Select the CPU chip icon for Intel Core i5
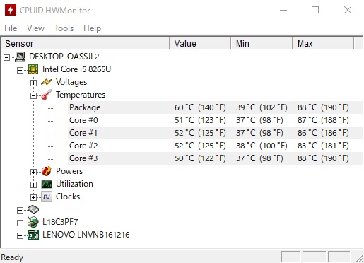 [x=33, y=69]
